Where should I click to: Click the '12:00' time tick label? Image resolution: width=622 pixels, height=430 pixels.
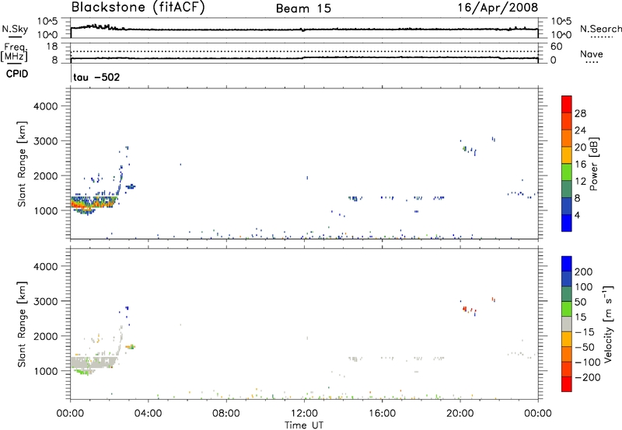click(304, 414)
